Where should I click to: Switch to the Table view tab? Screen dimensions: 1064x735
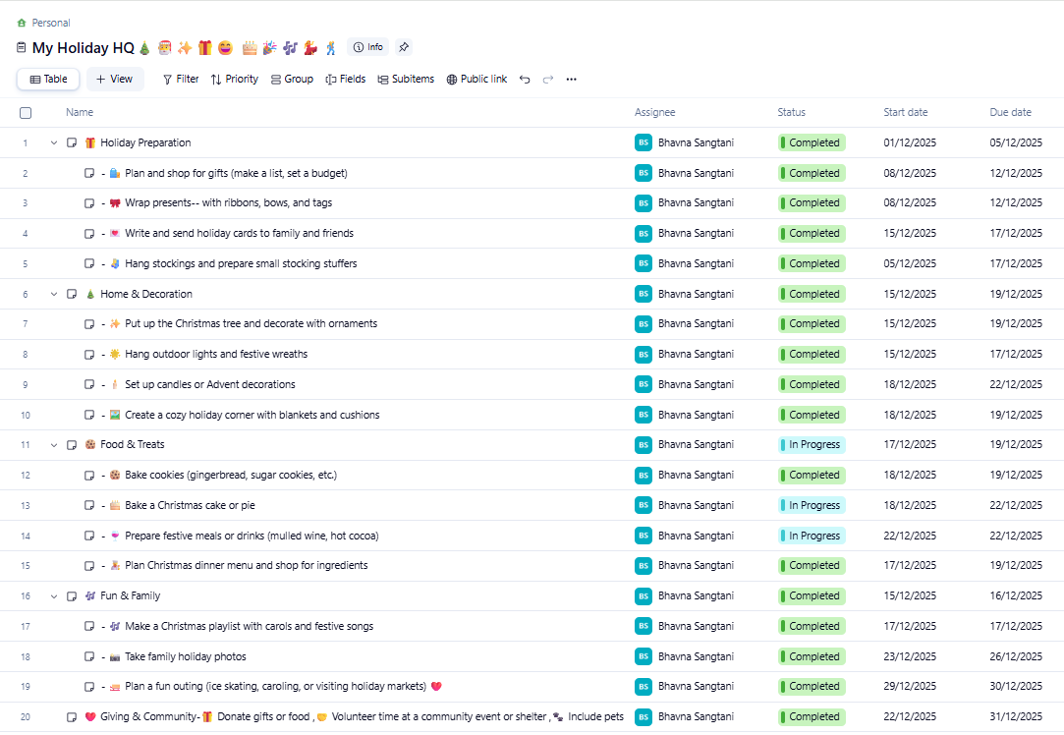pyautogui.click(x=48, y=80)
